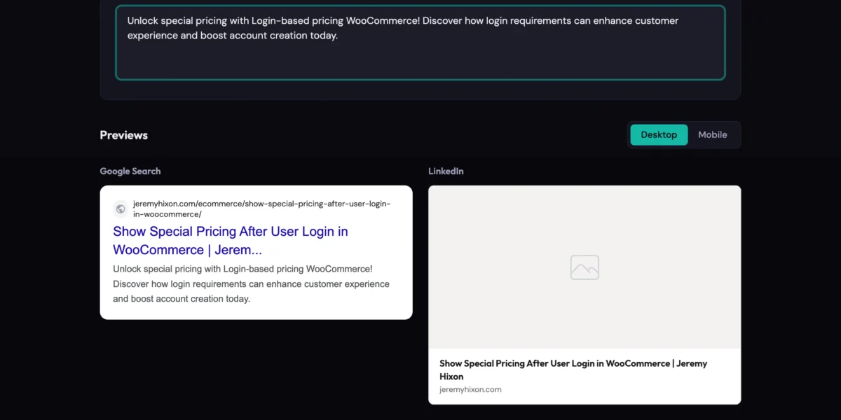The image size is (841, 420).
Task: Switch the preview to Mobile view
Action: (712, 135)
